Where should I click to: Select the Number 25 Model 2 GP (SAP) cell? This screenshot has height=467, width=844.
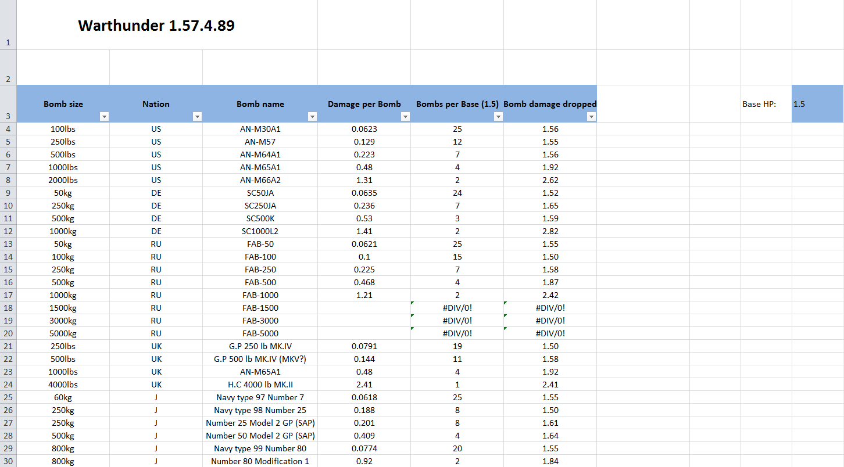[x=260, y=423]
